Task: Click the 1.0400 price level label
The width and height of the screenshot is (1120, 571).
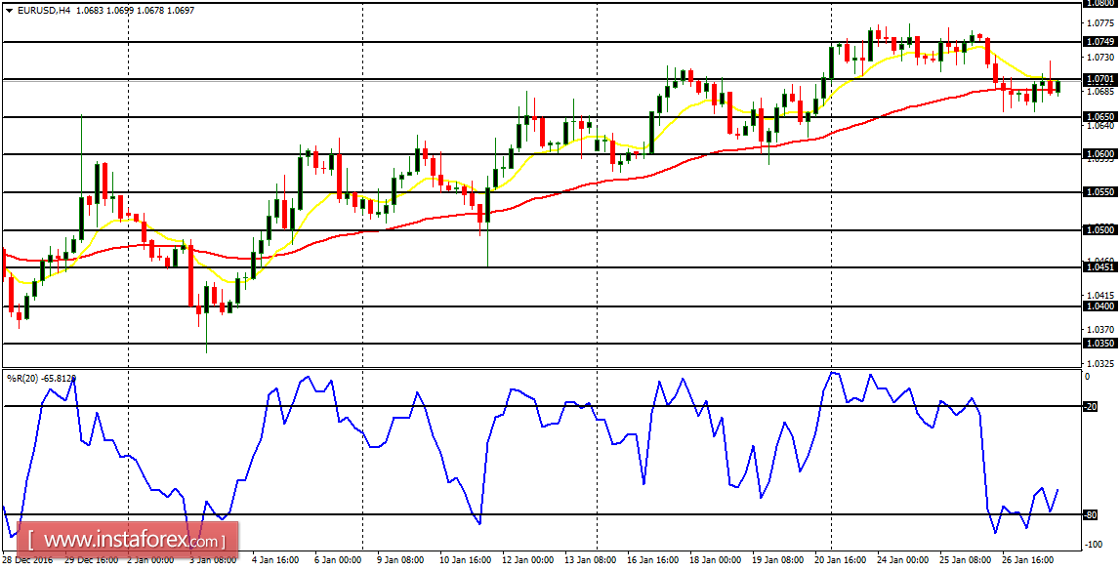Action: pos(1100,306)
